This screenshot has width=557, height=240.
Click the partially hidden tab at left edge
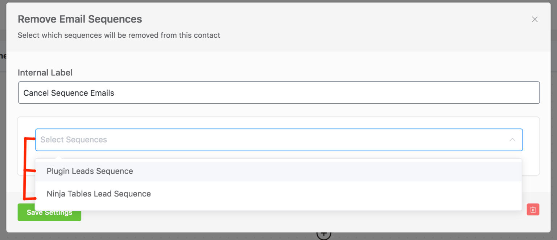[x=3, y=56]
